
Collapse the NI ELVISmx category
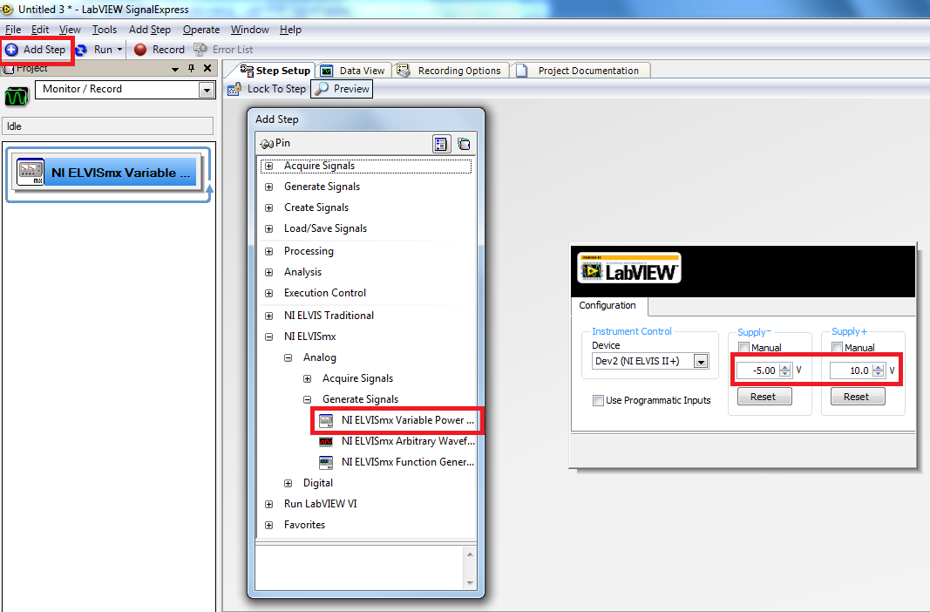268,337
